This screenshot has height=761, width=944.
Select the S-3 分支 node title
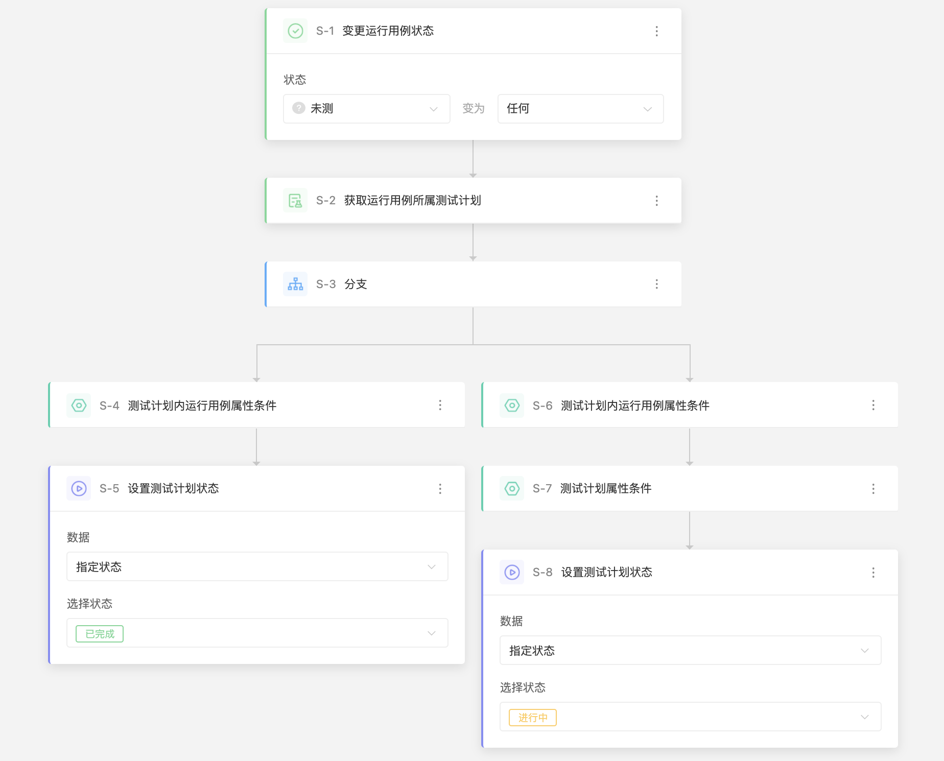pyautogui.click(x=356, y=284)
